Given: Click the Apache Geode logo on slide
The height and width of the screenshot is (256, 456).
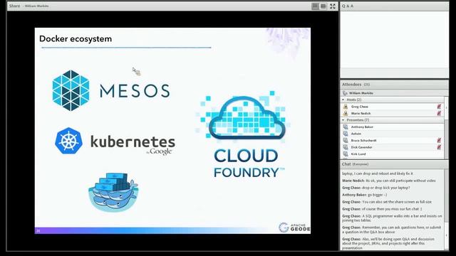Looking at the screenshot, I should (294, 228).
